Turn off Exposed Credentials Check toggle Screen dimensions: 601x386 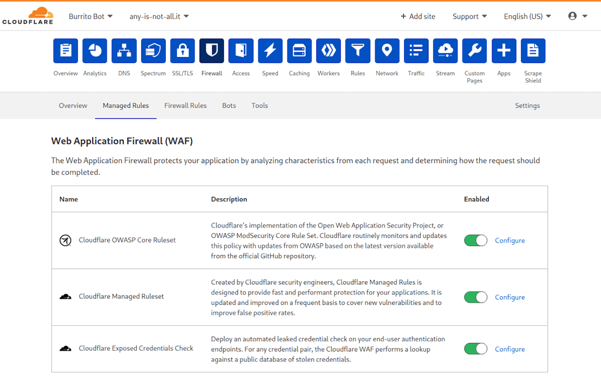pos(476,349)
